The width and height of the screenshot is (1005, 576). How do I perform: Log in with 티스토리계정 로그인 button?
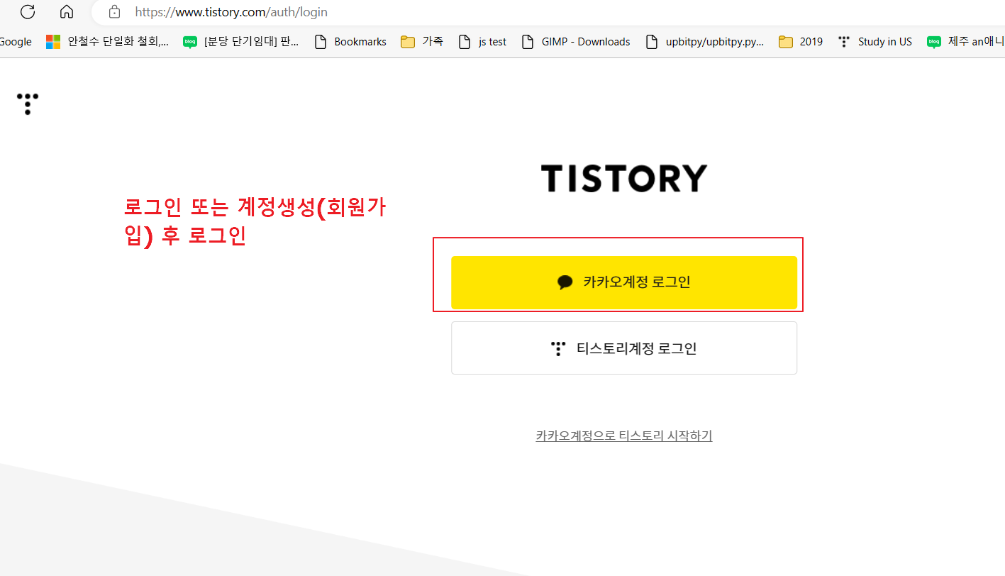coord(624,348)
